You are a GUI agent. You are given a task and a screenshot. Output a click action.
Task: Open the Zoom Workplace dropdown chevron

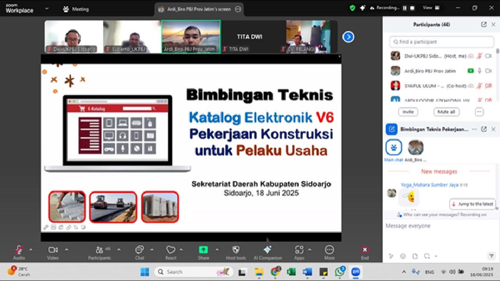click(47, 9)
